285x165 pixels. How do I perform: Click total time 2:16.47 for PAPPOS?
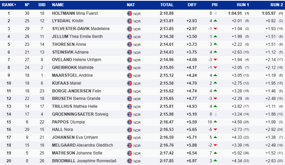coord(167,122)
